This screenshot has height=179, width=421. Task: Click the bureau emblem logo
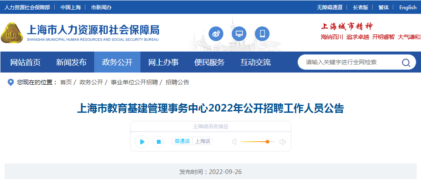[12, 33]
